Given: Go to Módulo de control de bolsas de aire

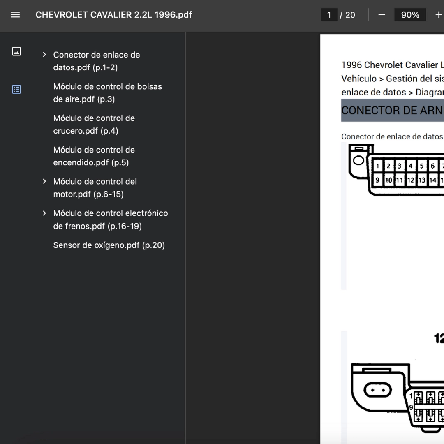Looking at the screenshot, I should click(107, 92).
